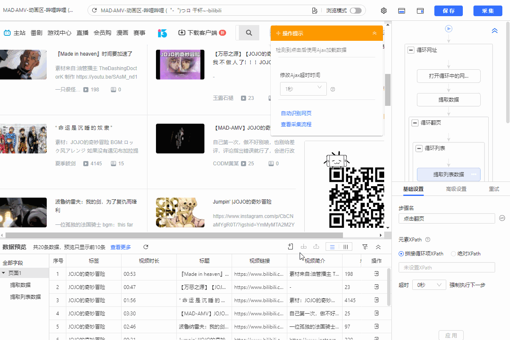The height and width of the screenshot is (340, 510).
Task: Click the 应用 button
Action: coord(451,335)
